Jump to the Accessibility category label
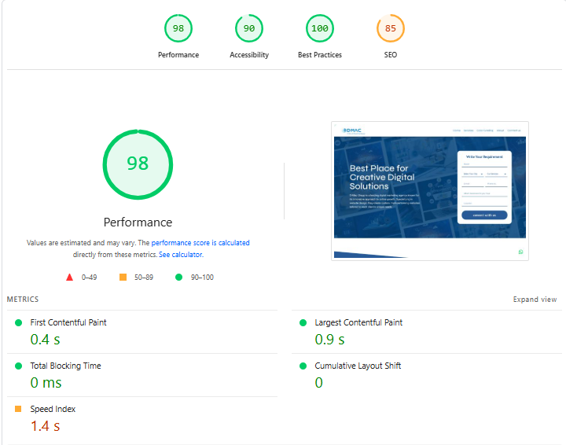The width and height of the screenshot is (566, 445). (x=249, y=55)
